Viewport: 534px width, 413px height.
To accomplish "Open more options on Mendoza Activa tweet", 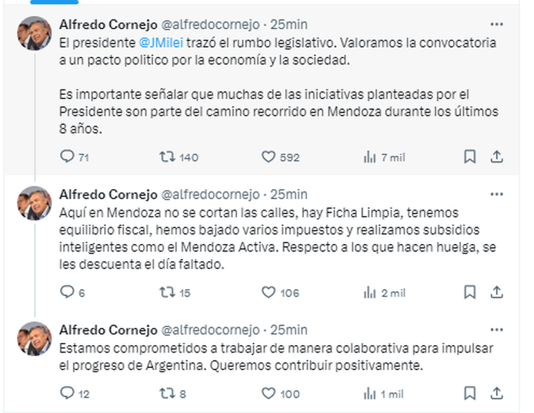I will click(x=497, y=194).
